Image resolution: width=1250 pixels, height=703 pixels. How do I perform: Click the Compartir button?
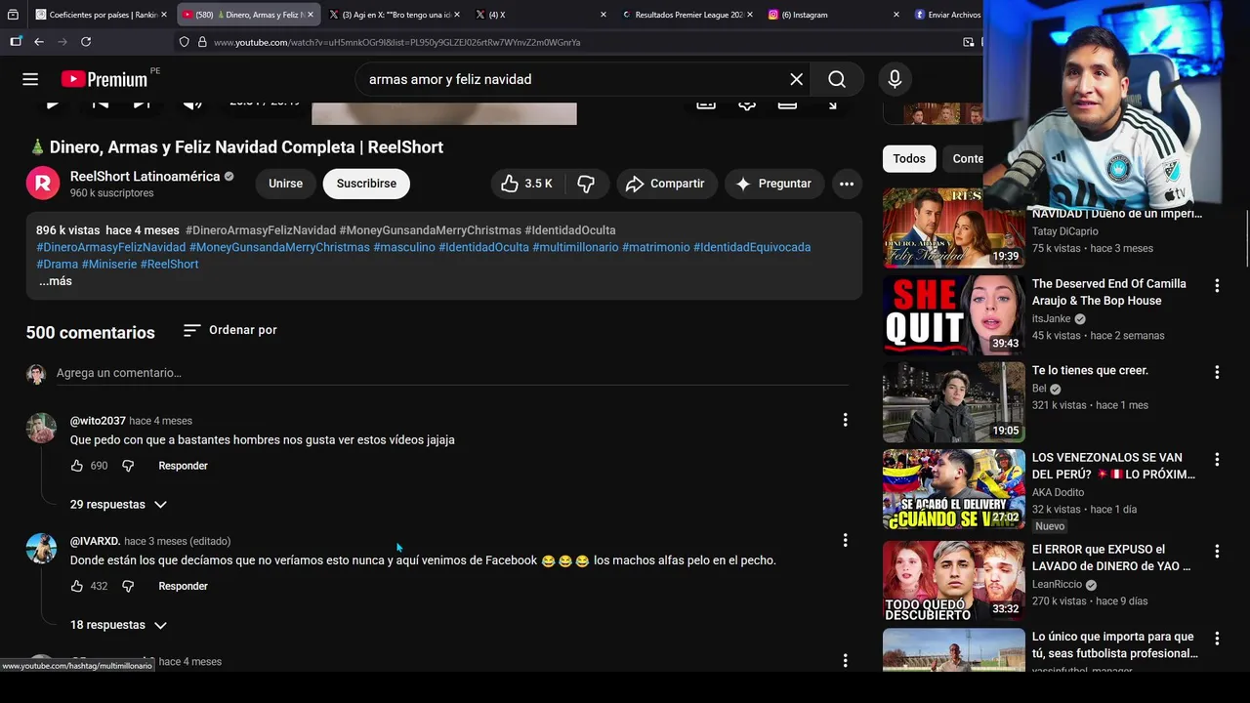(665, 184)
